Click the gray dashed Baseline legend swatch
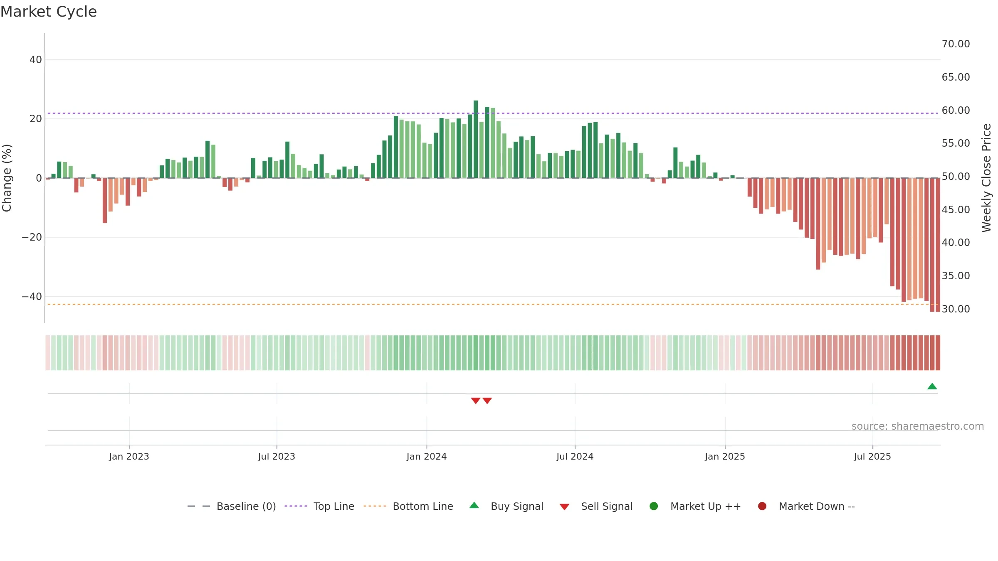Screen dimensions: 998x561 (x=199, y=506)
